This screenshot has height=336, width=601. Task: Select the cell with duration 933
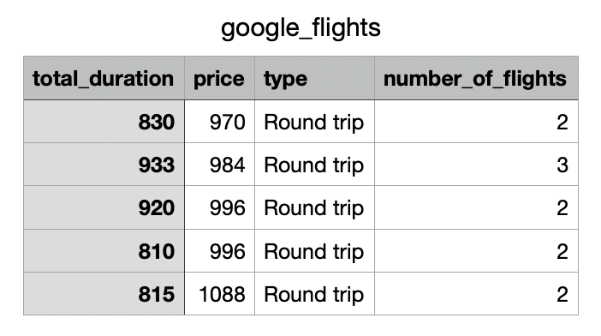tap(104, 165)
